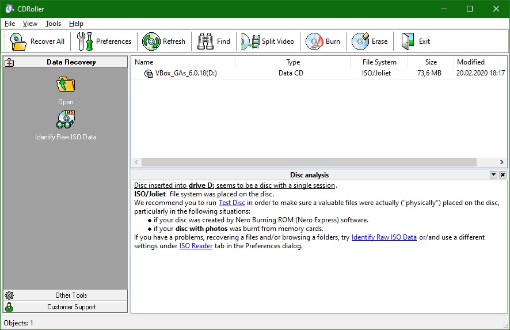
Task: Expand the Other Tools panel section
Action: click(66, 295)
